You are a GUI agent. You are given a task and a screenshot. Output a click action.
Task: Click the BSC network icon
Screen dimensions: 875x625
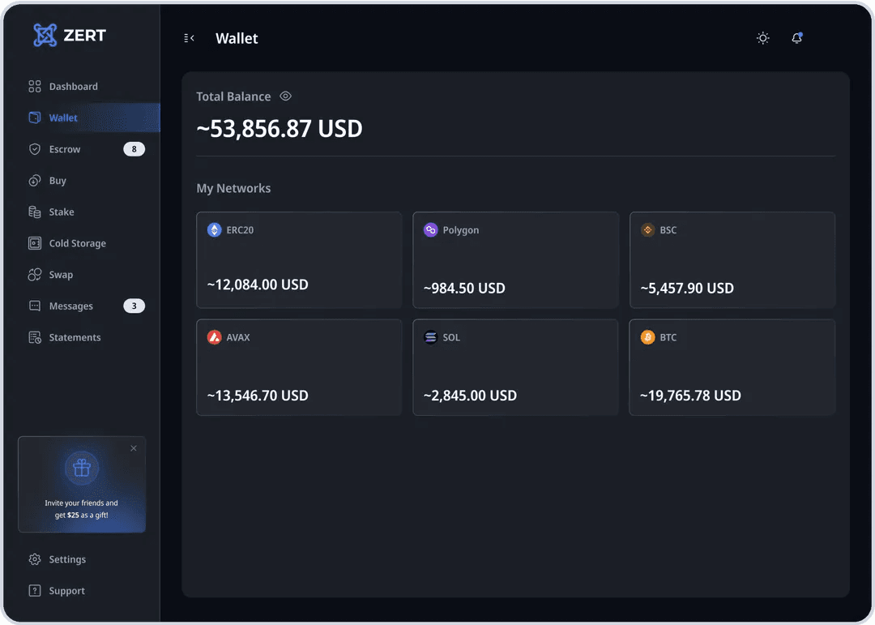click(x=647, y=230)
